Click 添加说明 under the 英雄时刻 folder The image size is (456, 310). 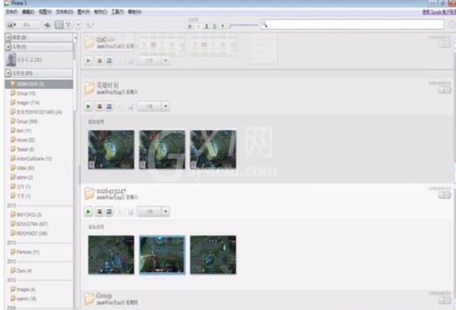coord(96,122)
